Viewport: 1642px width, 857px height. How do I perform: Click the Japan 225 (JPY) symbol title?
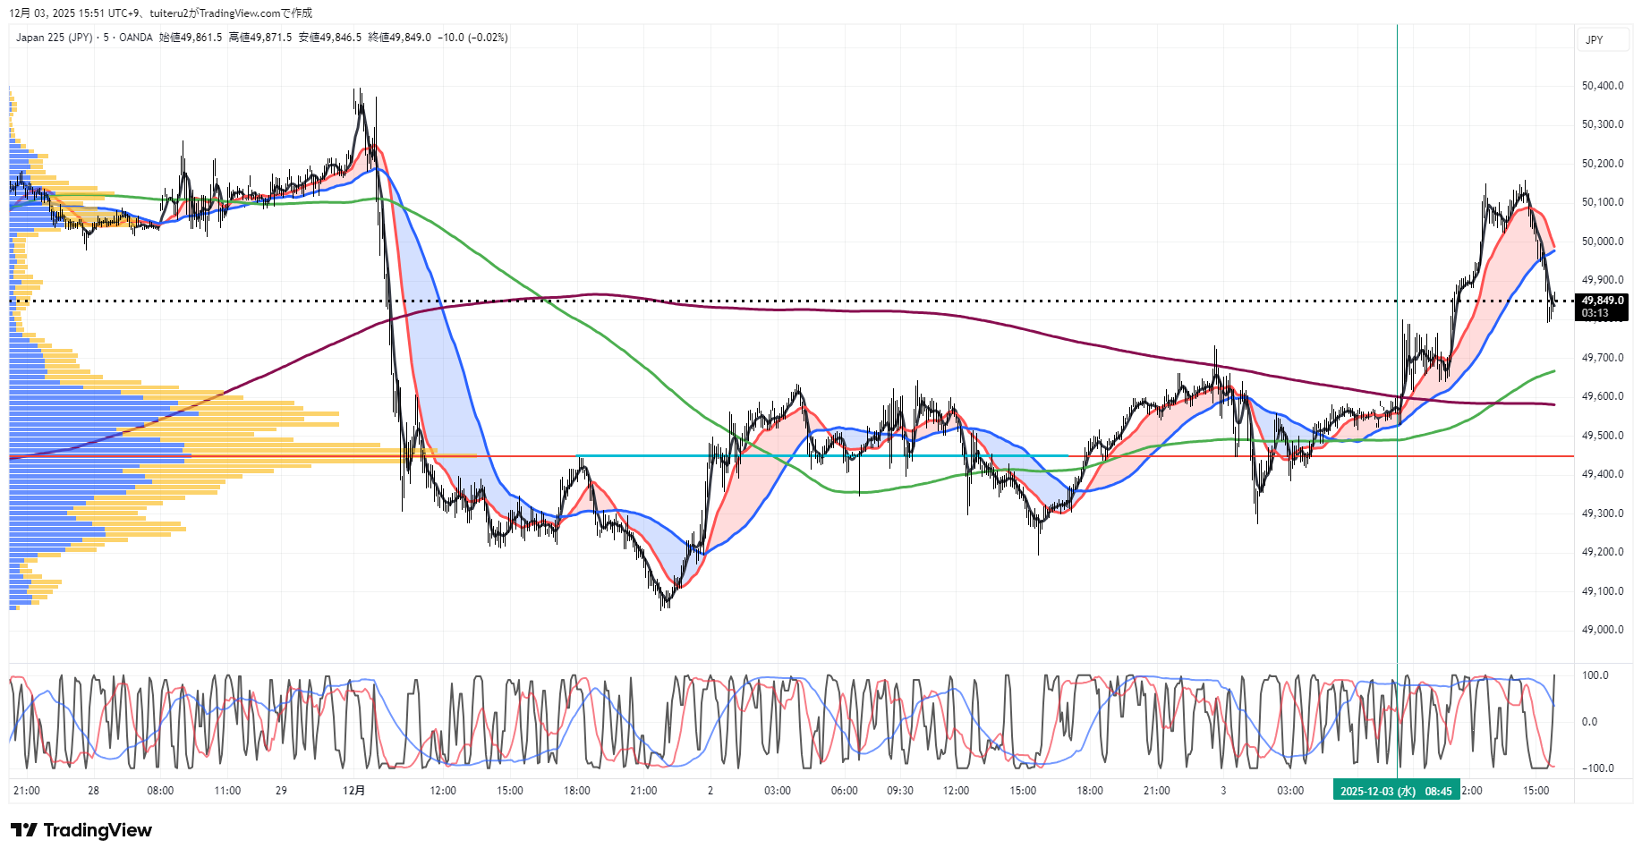(x=54, y=38)
